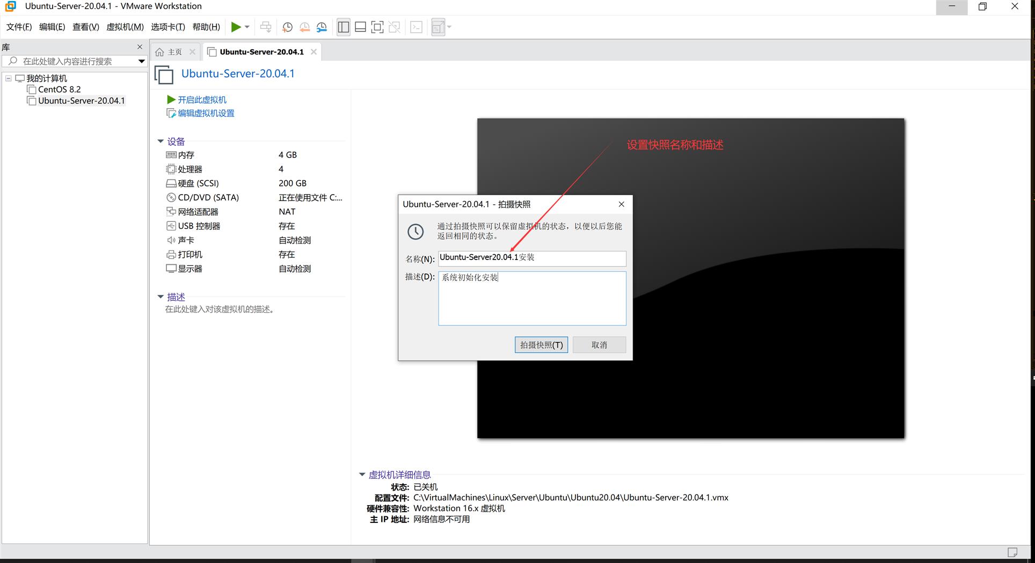
Task: Click the message log icon in status bar
Action: click(x=1012, y=552)
